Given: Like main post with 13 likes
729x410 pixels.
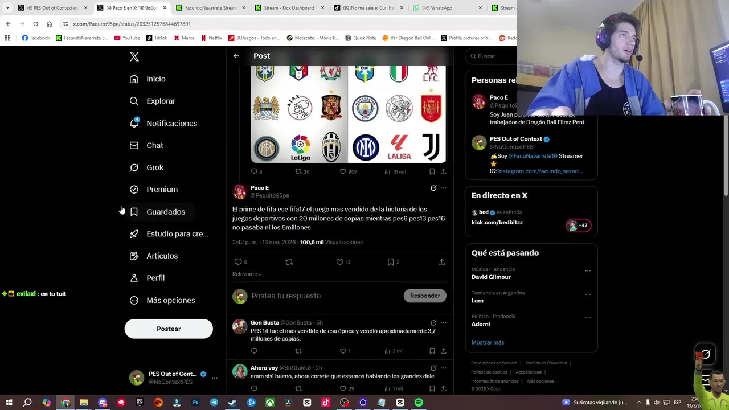Looking at the screenshot, I should point(340,262).
